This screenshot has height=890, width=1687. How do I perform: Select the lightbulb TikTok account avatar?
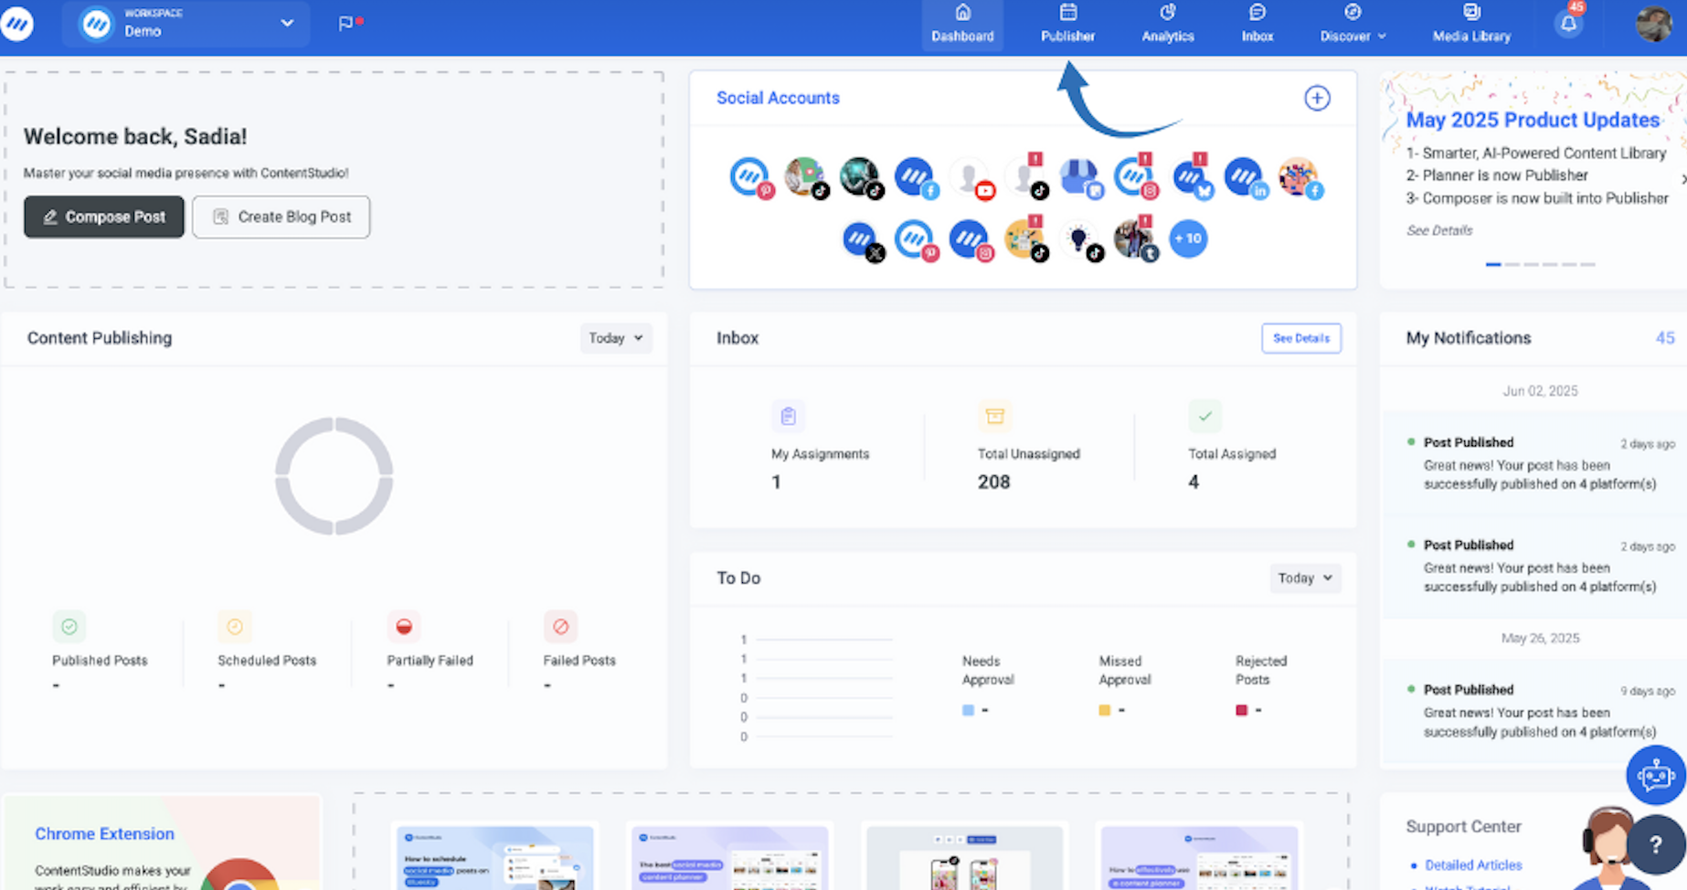click(1080, 240)
